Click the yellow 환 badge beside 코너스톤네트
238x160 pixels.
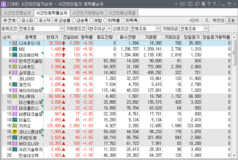(14, 131)
